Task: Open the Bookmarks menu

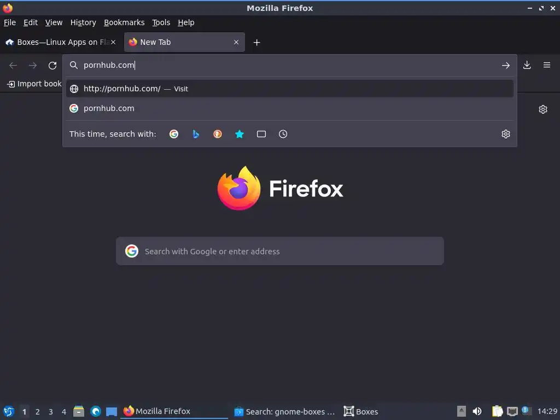Action: [124, 22]
